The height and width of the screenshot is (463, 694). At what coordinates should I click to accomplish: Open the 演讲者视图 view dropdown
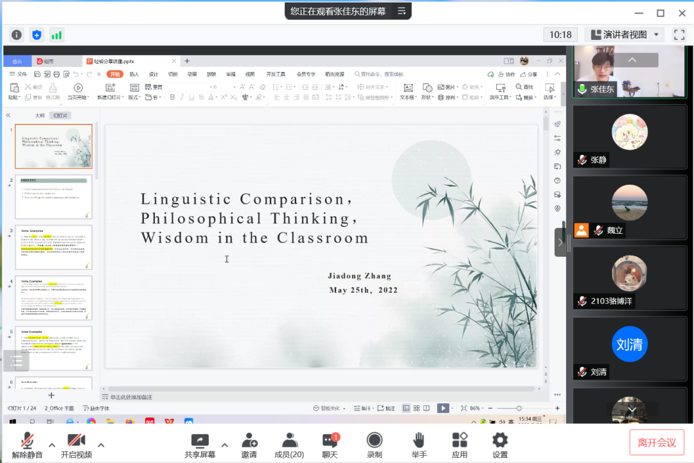625,35
